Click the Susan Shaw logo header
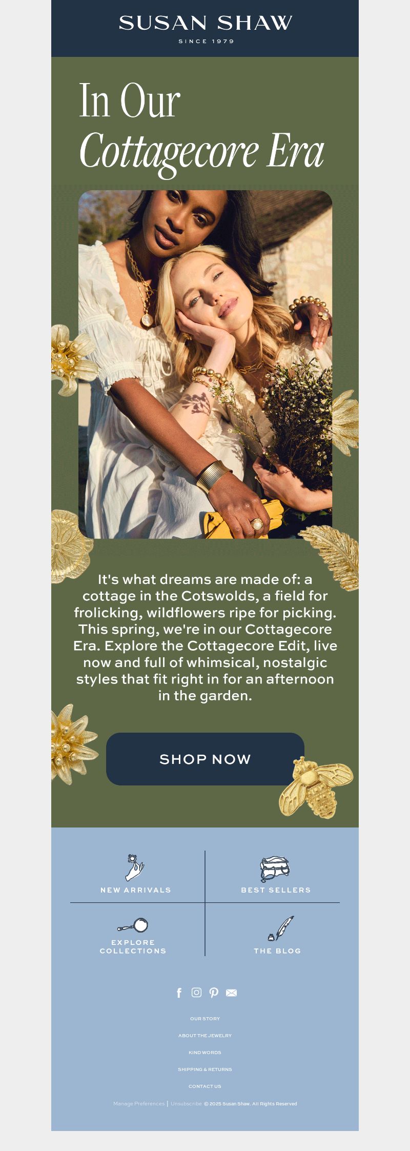Image resolution: width=410 pixels, height=1151 pixels. (x=205, y=29)
